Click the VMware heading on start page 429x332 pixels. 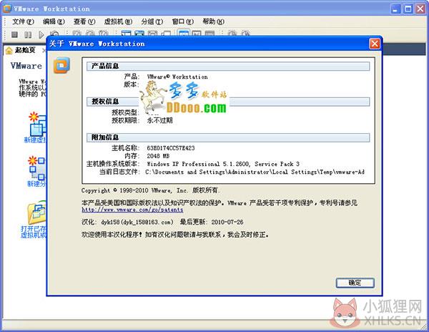pyautogui.click(x=26, y=66)
